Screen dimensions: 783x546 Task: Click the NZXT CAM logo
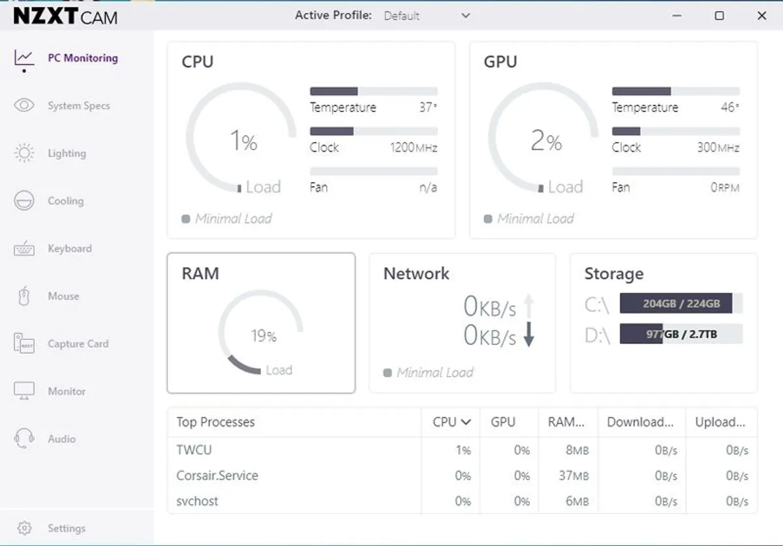click(65, 16)
